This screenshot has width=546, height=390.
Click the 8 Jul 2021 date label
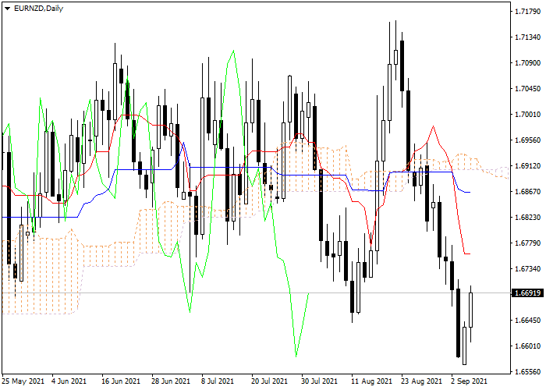pos(218,381)
